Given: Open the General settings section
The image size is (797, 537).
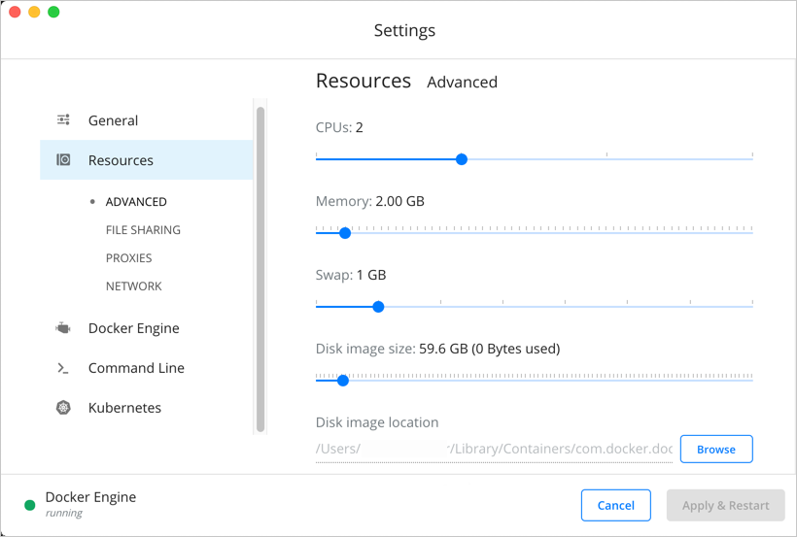Looking at the screenshot, I should tap(113, 120).
